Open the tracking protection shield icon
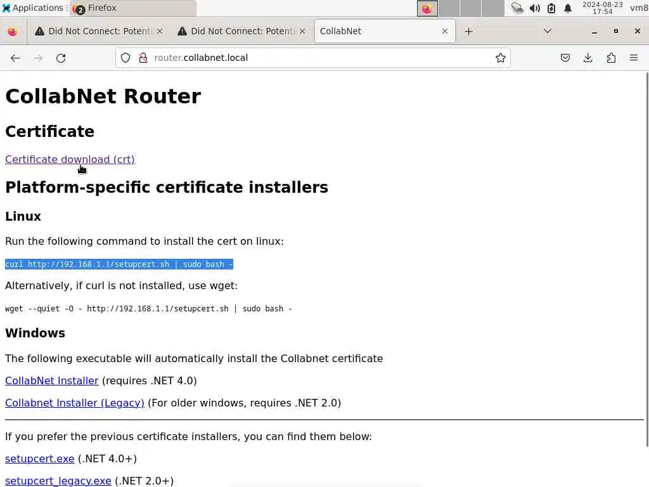 (x=125, y=58)
